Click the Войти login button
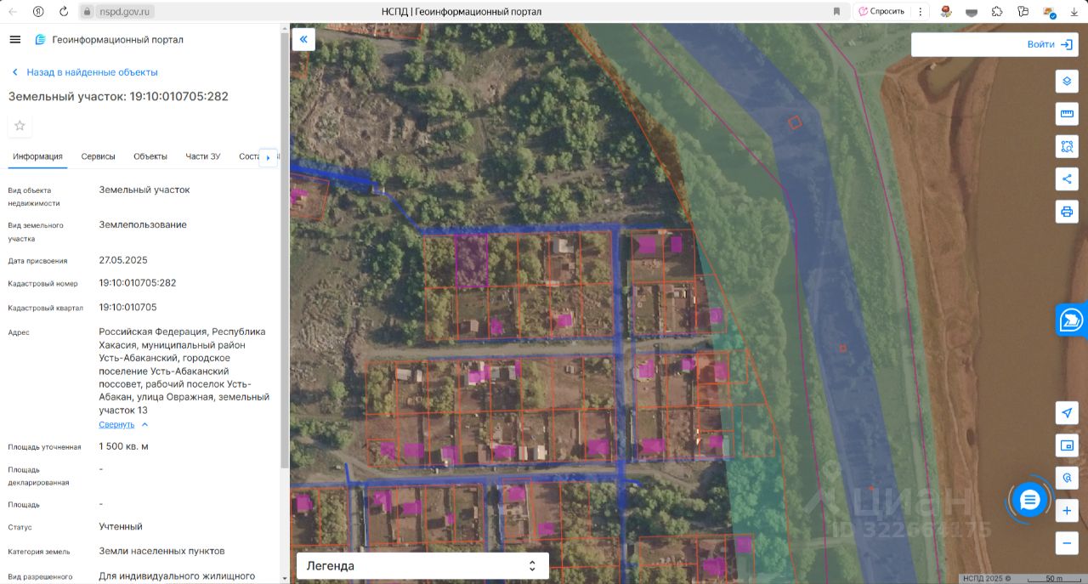1088x584 pixels. click(x=1050, y=44)
